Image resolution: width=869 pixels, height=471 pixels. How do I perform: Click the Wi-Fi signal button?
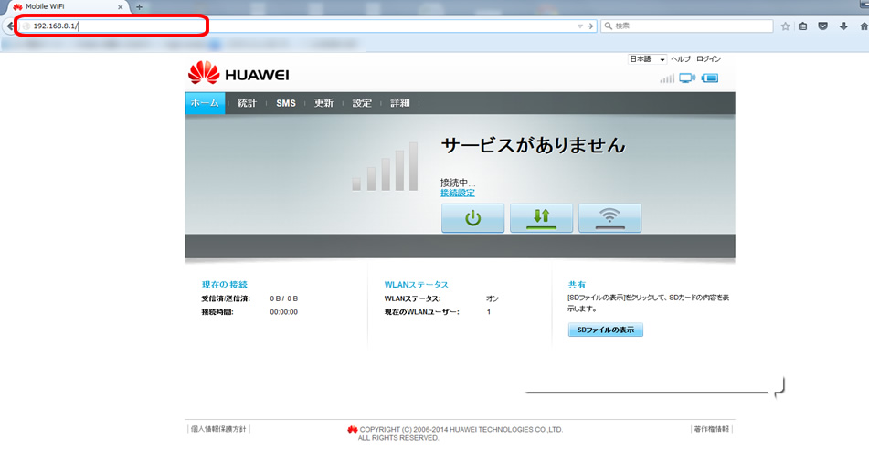pos(610,218)
